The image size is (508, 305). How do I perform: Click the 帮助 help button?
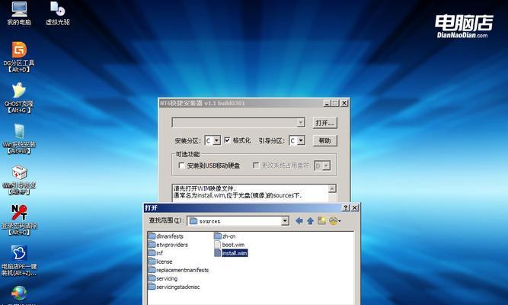[x=325, y=140]
